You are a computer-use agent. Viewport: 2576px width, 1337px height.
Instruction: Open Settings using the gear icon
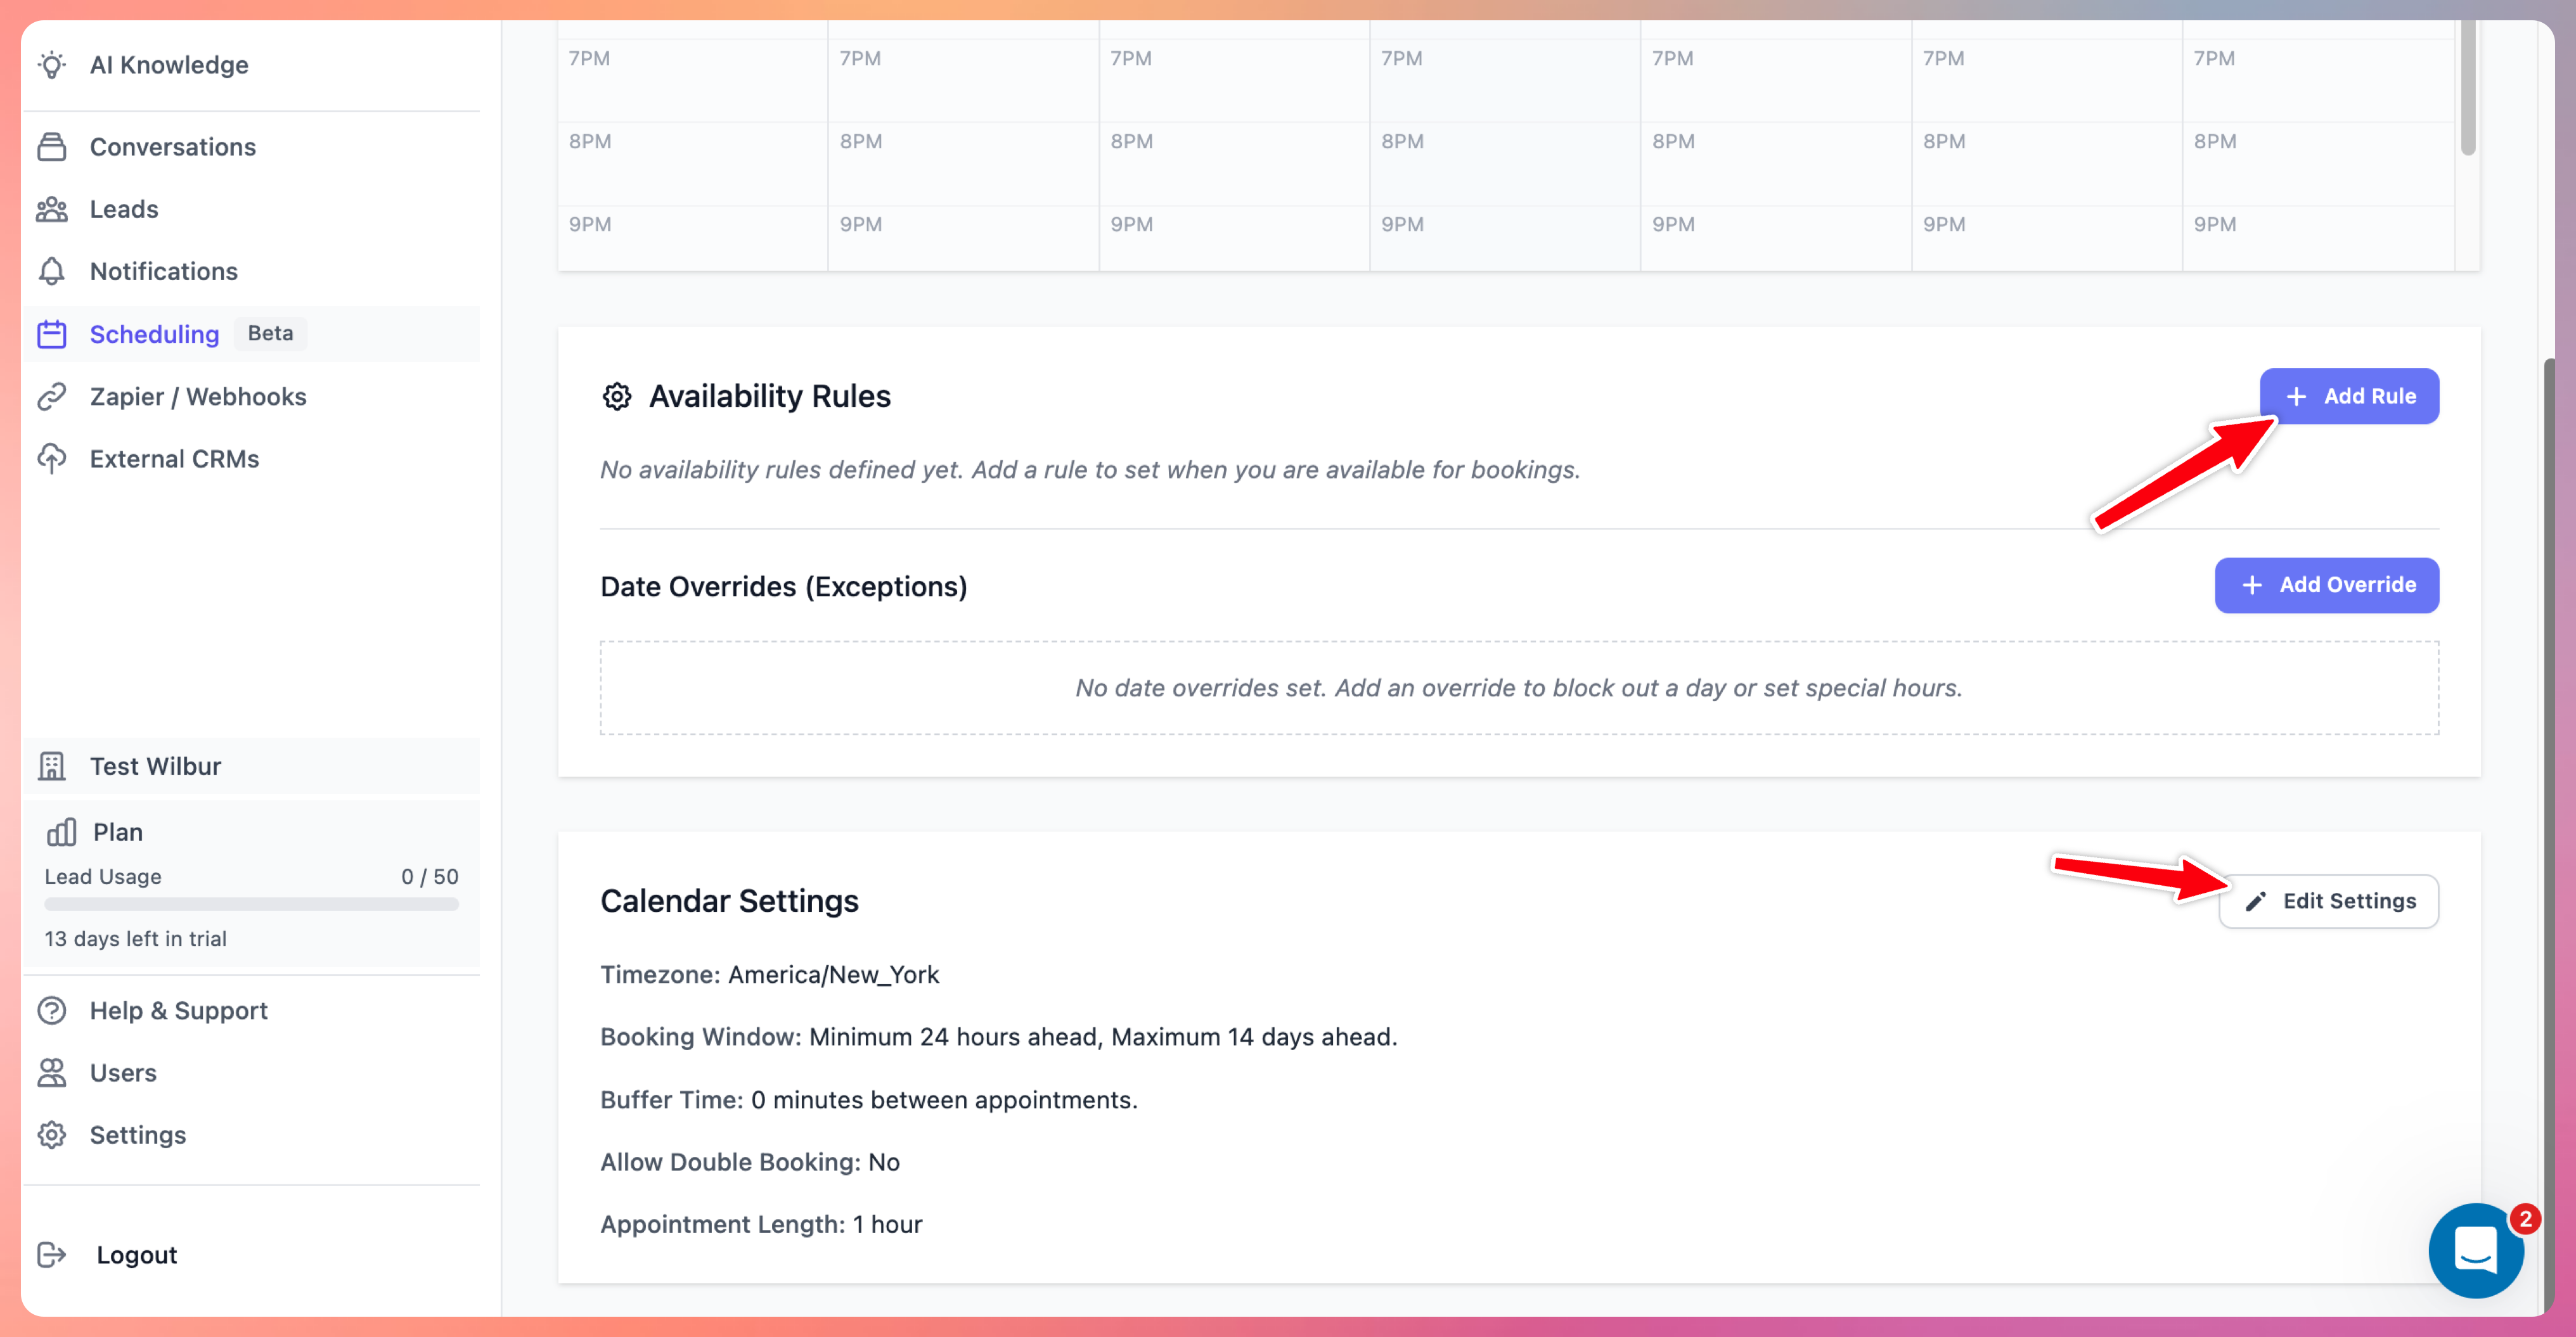[53, 1135]
